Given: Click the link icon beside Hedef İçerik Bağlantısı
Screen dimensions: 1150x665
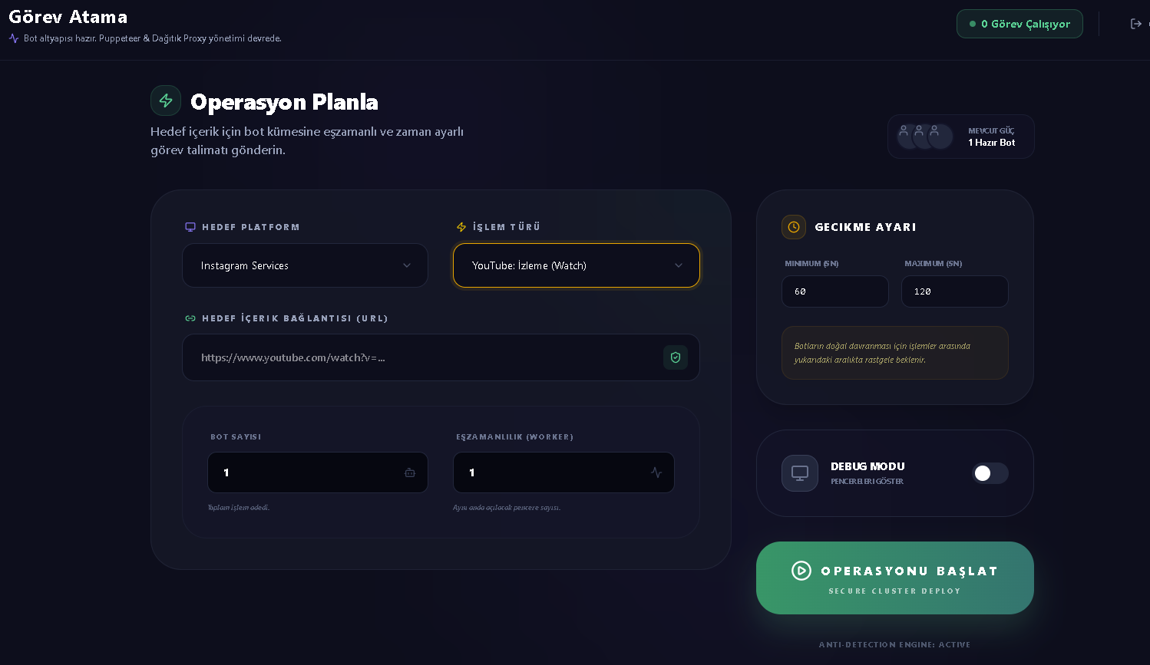Looking at the screenshot, I should point(190,318).
